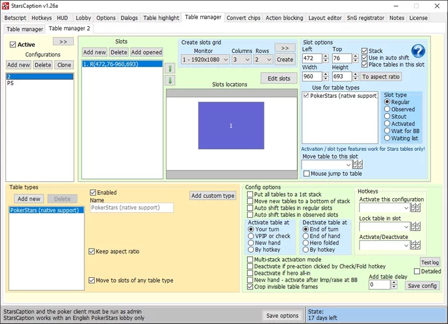Select the Observed slot type
Image resolution: width=448 pixels, height=324 pixels.
coord(387,109)
